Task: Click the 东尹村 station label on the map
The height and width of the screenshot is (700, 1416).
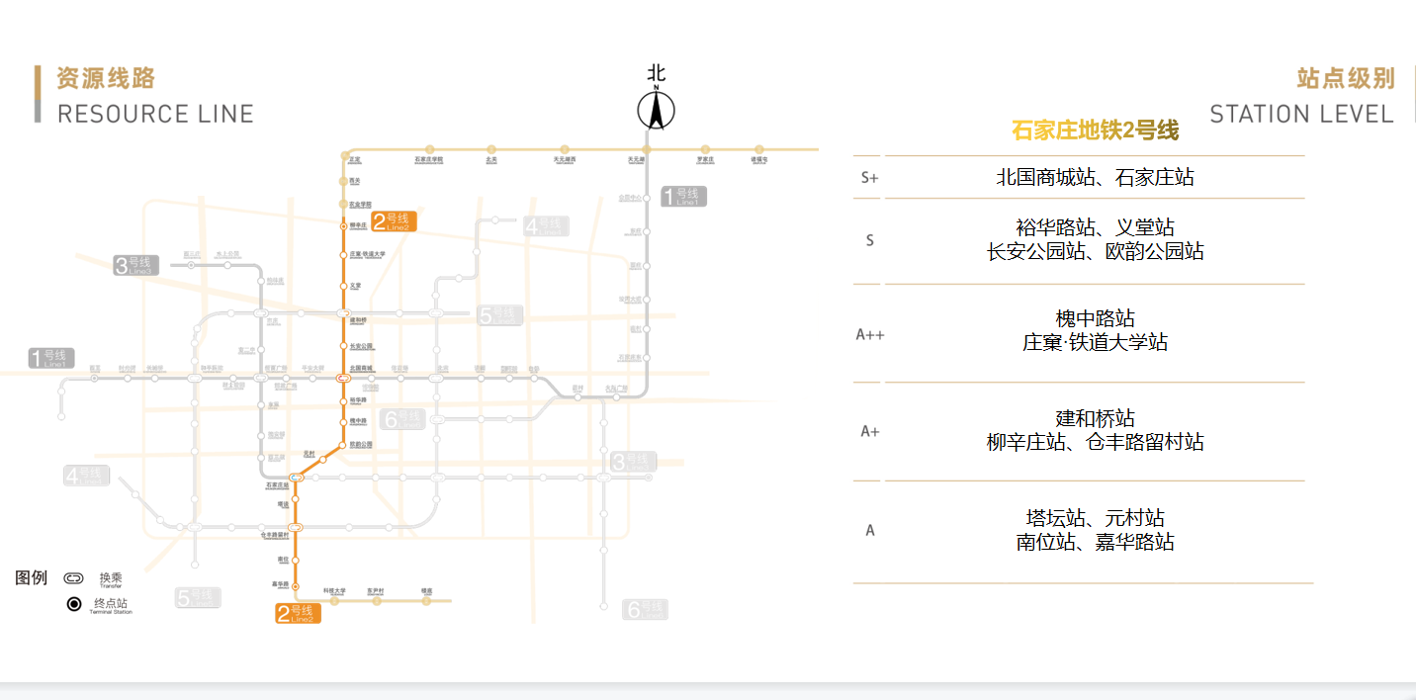Action: (x=375, y=592)
